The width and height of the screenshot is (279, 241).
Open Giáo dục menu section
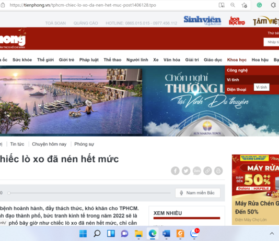click(x=213, y=60)
